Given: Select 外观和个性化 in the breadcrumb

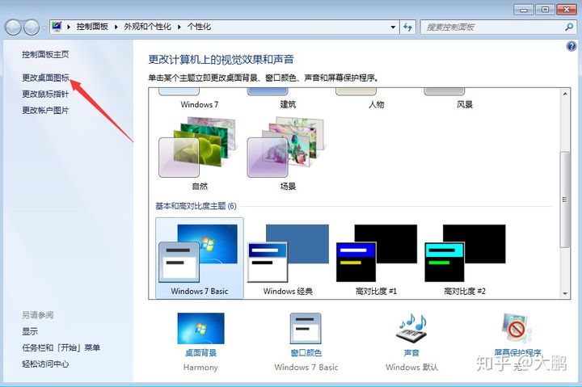Looking at the screenshot, I should (147, 27).
